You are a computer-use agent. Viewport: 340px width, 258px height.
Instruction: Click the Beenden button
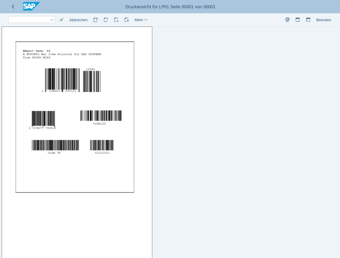(x=324, y=20)
